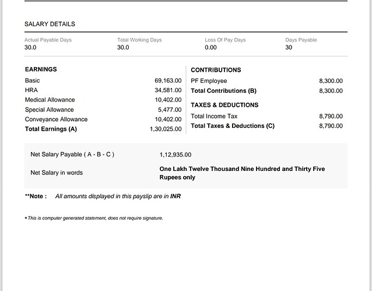Select the amounts displayed in INR note

pos(118,197)
